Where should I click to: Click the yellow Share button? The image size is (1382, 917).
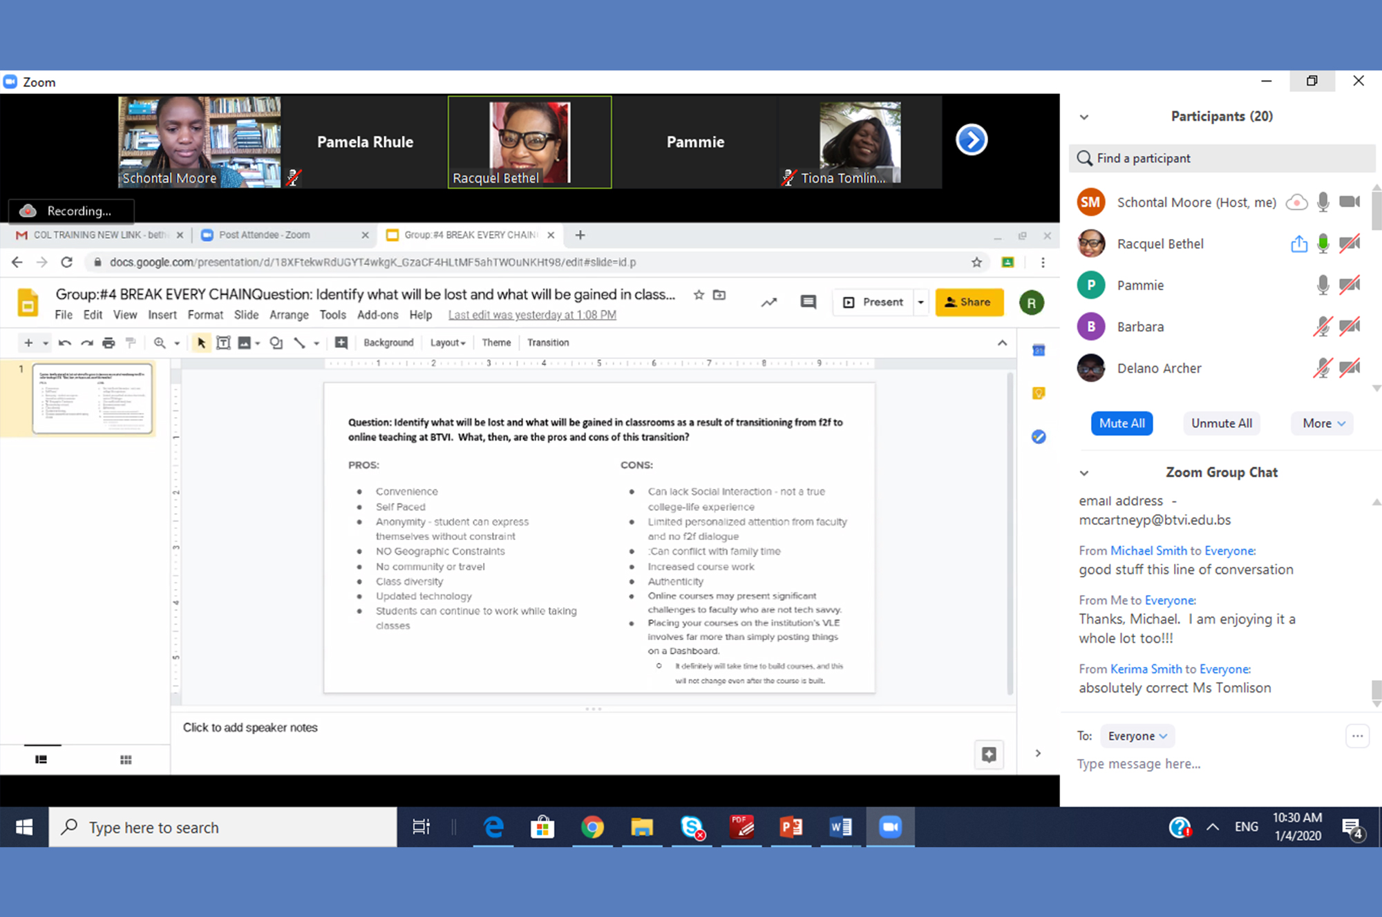click(x=969, y=302)
